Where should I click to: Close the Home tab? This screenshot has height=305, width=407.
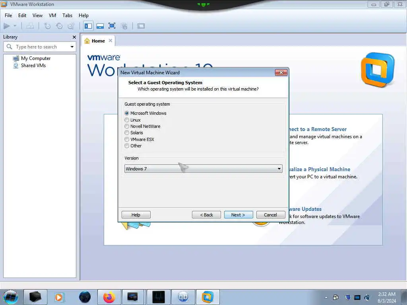110,41
